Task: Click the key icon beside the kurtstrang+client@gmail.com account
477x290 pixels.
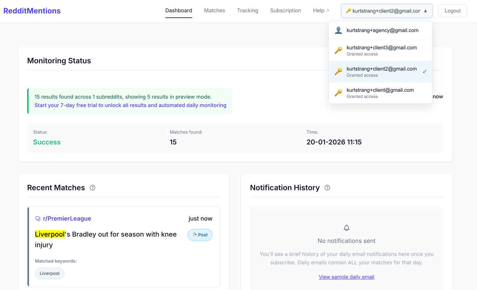Action: [338, 93]
